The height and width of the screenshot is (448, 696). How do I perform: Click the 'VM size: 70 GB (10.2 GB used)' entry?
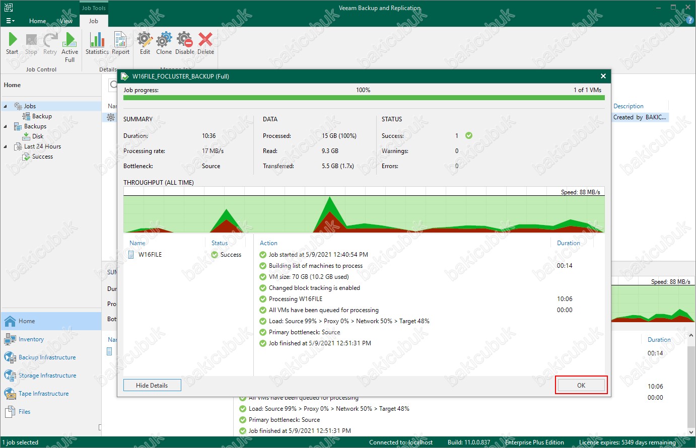pyautogui.click(x=309, y=277)
